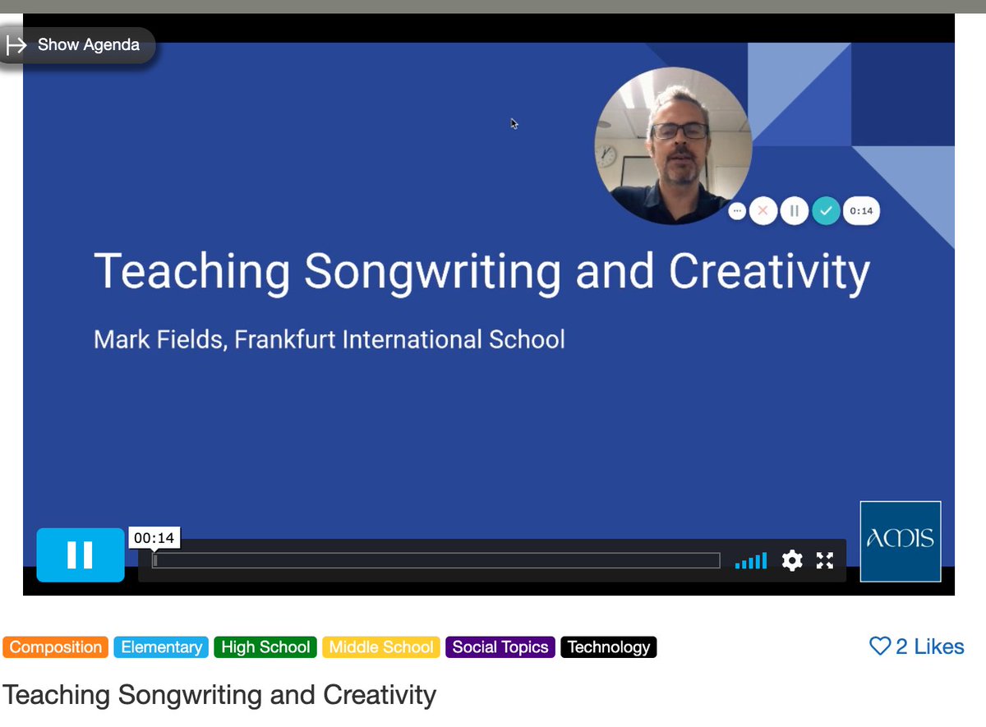The image size is (986, 727).
Task: Click the 0:14 recording timer badge
Action: [861, 211]
